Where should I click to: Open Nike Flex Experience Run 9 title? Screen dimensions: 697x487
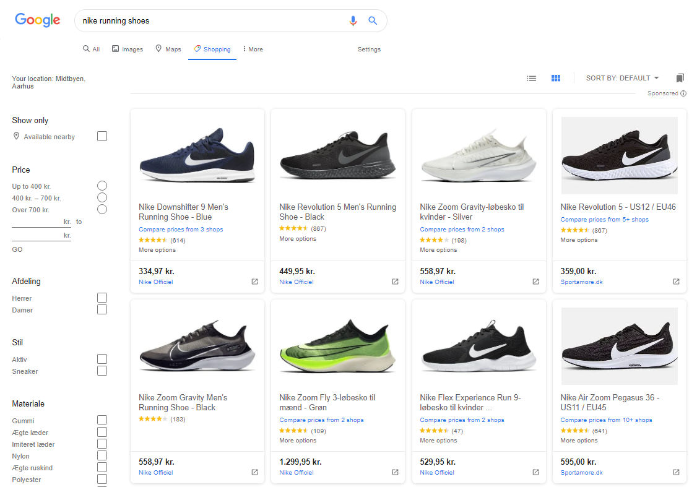click(470, 403)
